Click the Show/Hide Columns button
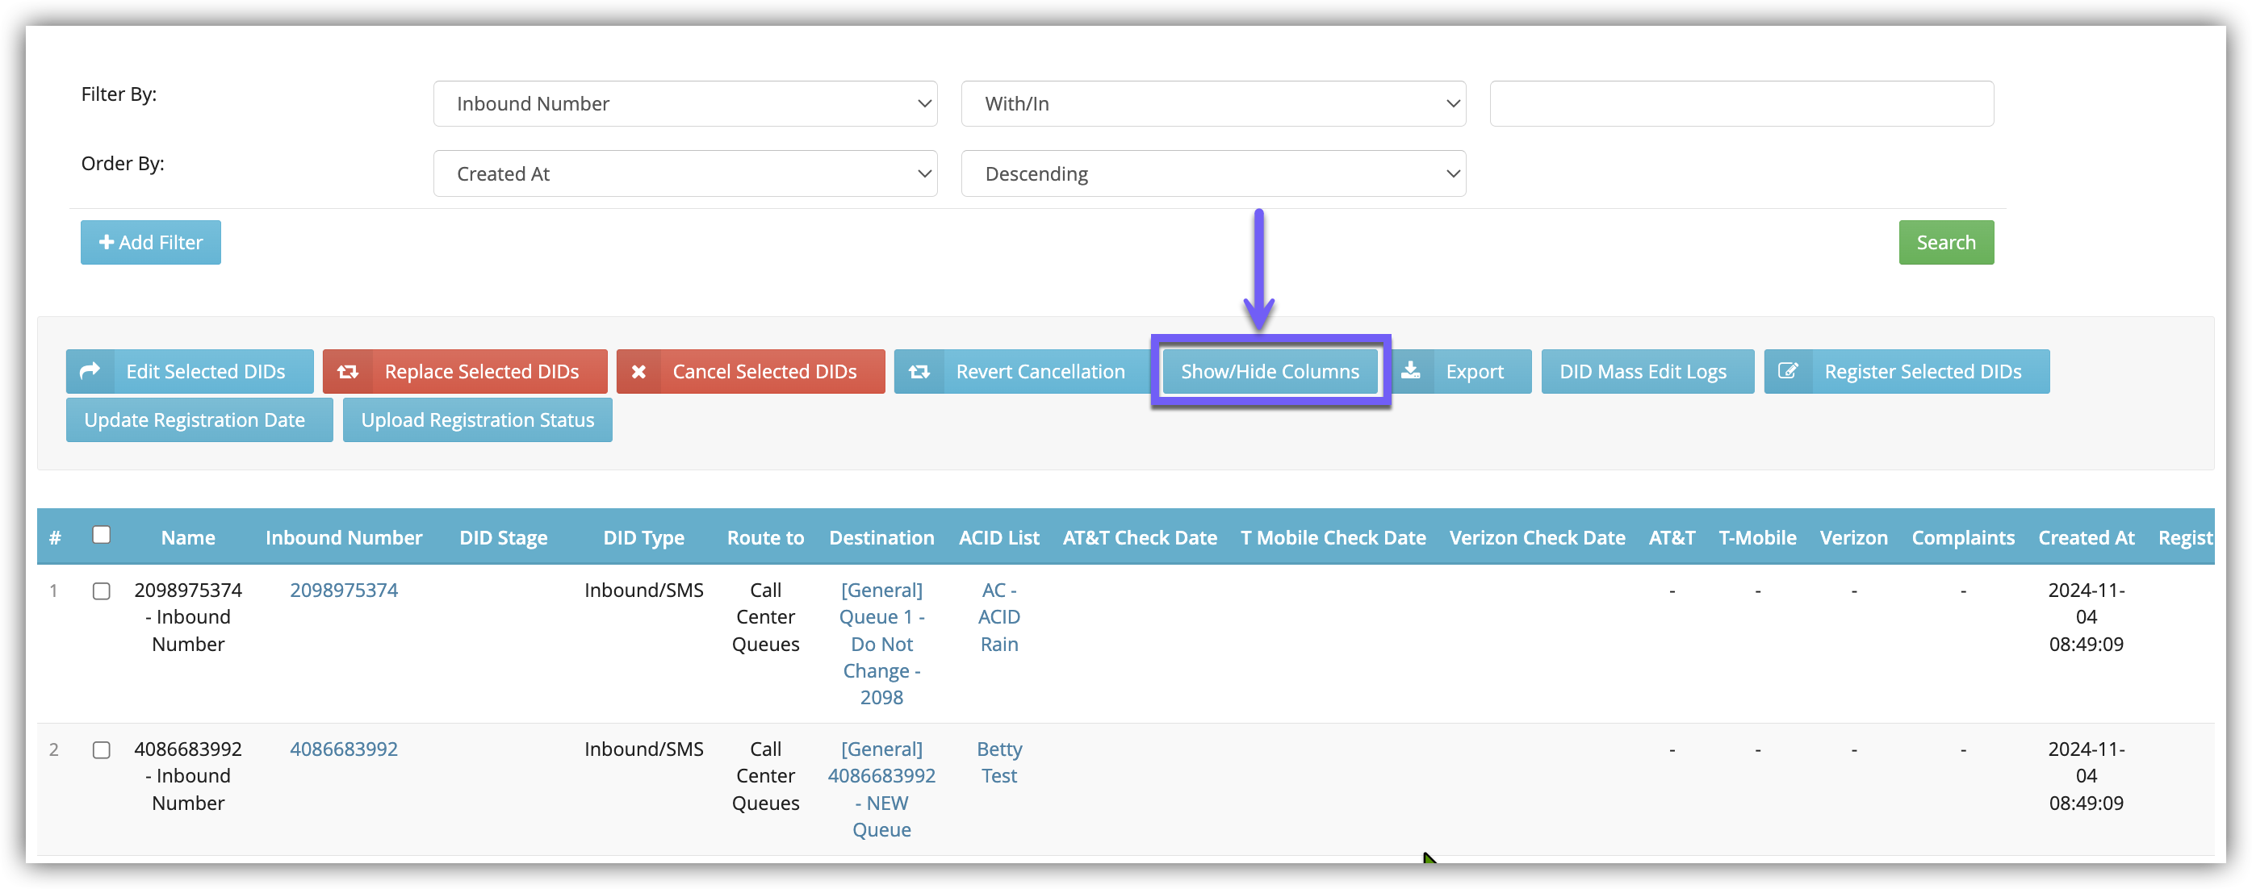Viewport: 2252px width, 889px height. pos(1270,372)
